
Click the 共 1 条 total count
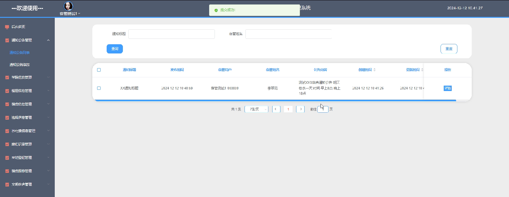tap(236, 109)
